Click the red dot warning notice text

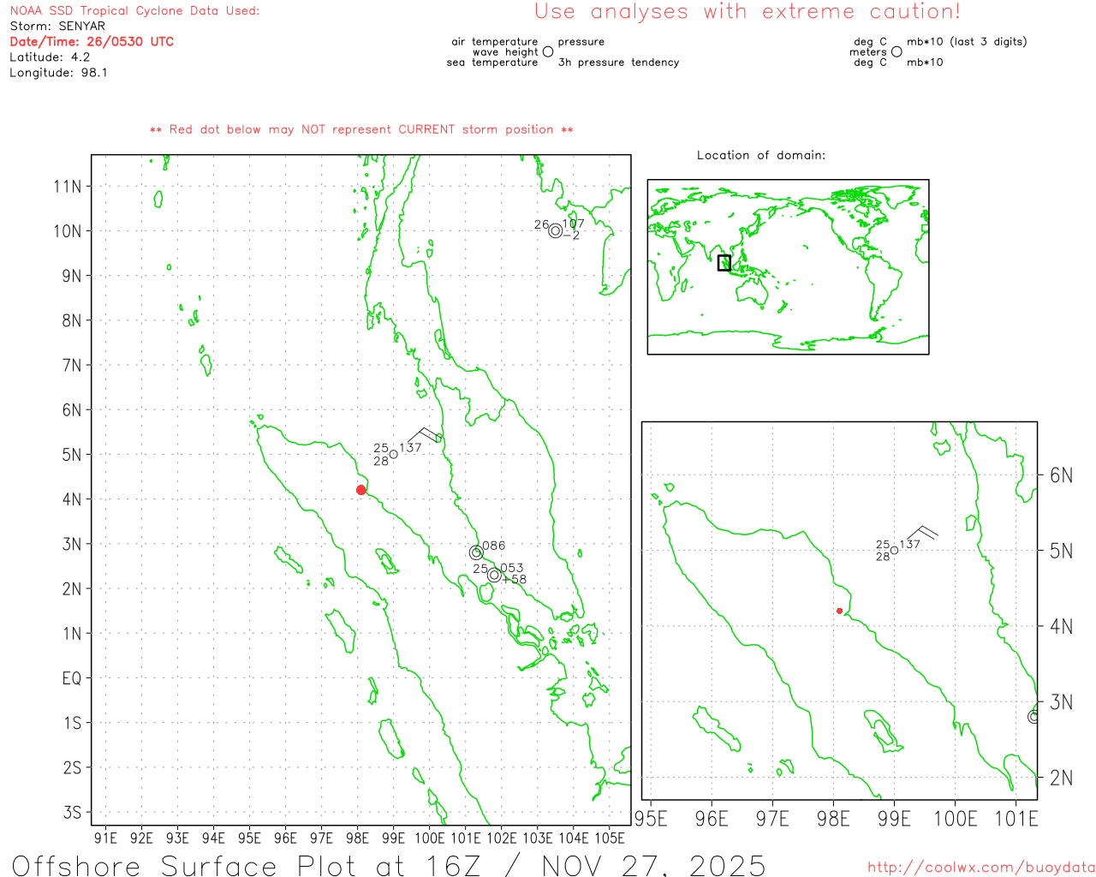[x=361, y=129]
